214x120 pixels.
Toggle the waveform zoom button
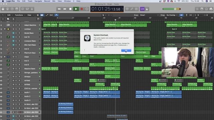point(181,15)
